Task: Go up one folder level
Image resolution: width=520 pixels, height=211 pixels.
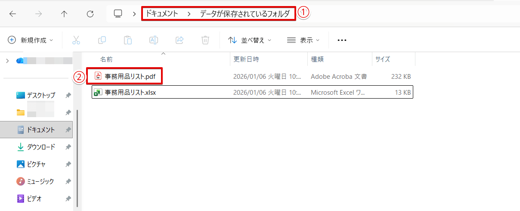Action: [64, 14]
